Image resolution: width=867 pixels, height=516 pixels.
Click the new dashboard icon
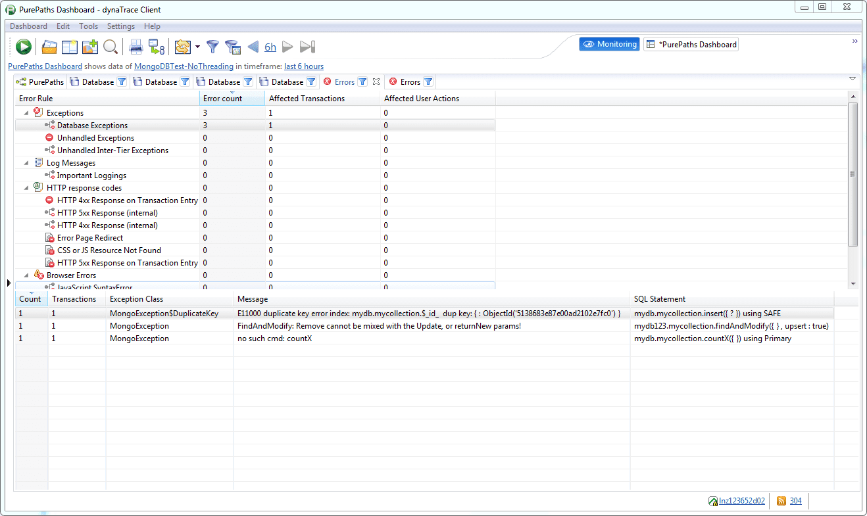(70, 47)
